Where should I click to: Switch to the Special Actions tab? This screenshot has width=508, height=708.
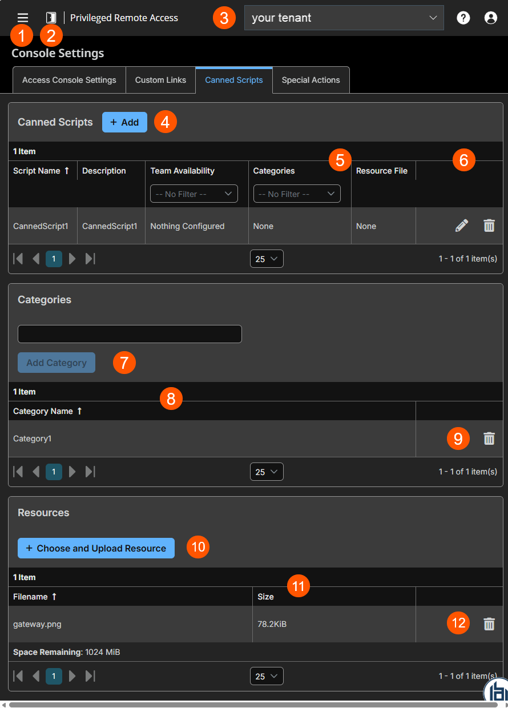(x=311, y=80)
